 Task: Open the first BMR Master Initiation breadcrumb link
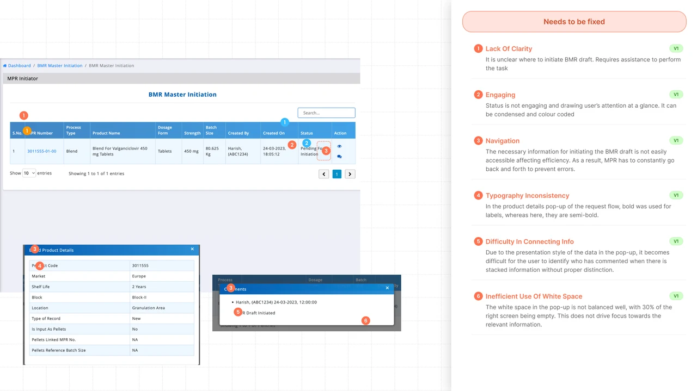(x=60, y=66)
